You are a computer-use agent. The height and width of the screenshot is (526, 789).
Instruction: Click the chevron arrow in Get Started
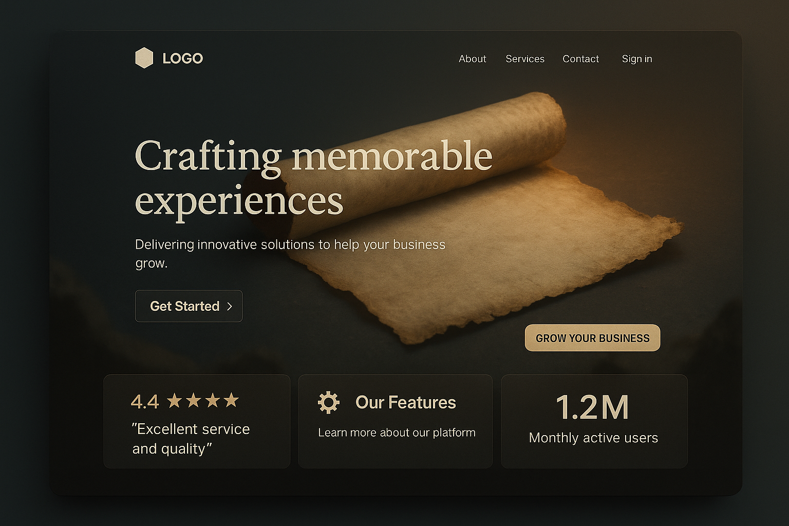tap(230, 306)
